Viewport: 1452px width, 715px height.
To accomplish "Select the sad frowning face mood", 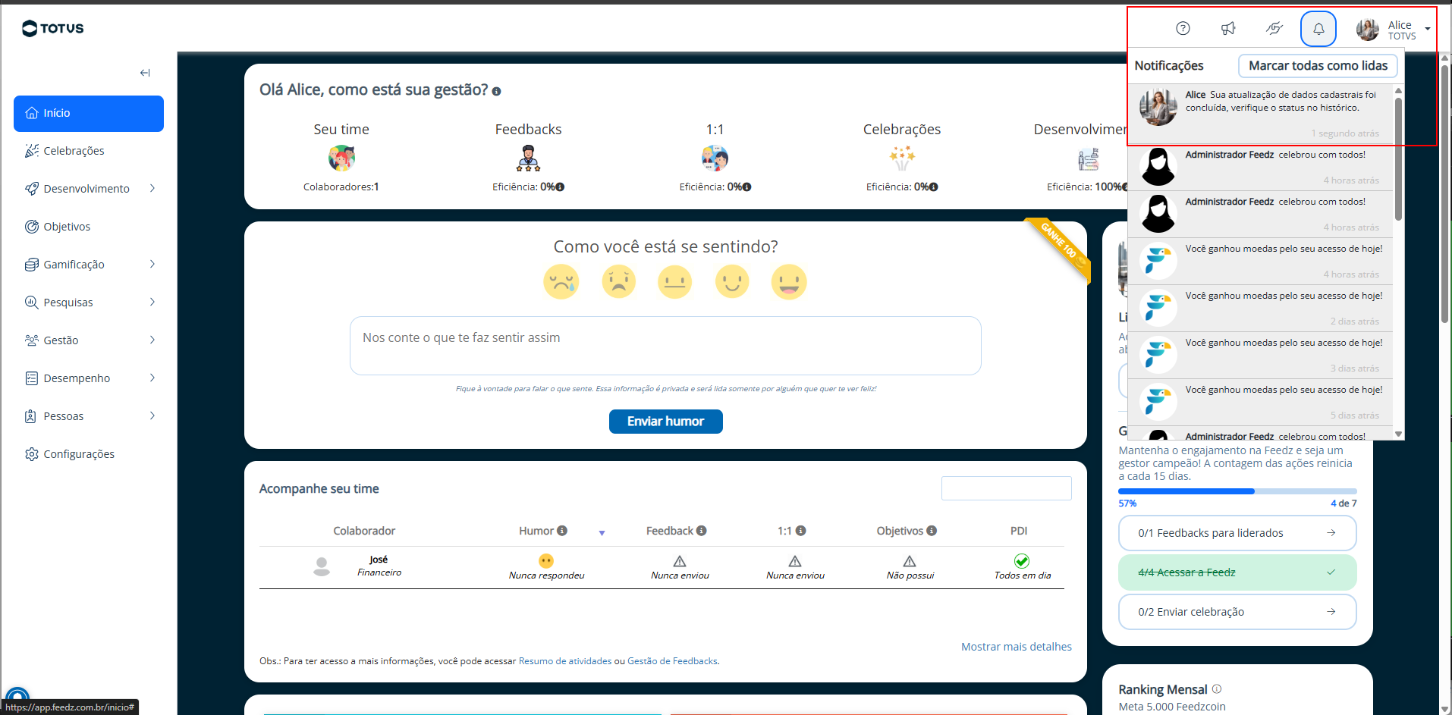I will click(619, 282).
